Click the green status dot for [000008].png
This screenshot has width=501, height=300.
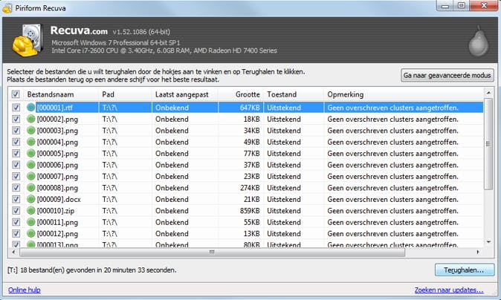click(31, 188)
